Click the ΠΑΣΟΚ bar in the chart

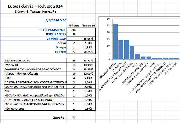[x=132, y=53]
